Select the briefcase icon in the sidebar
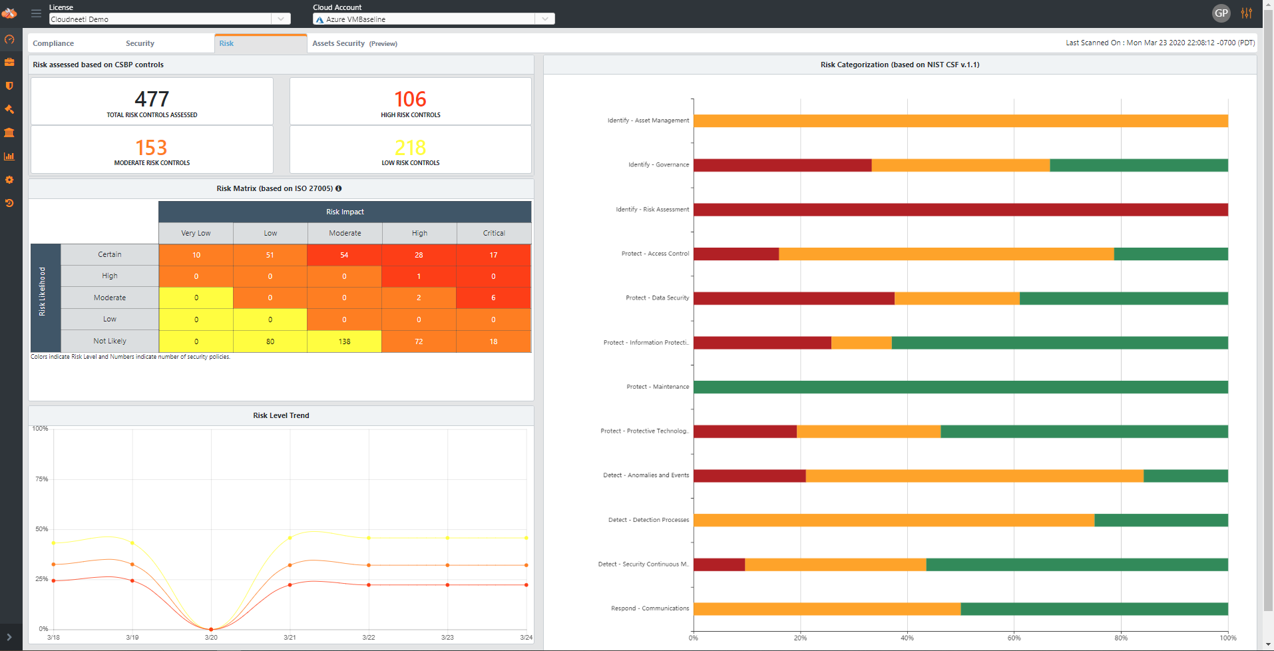1274x651 pixels. coord(9,62)
